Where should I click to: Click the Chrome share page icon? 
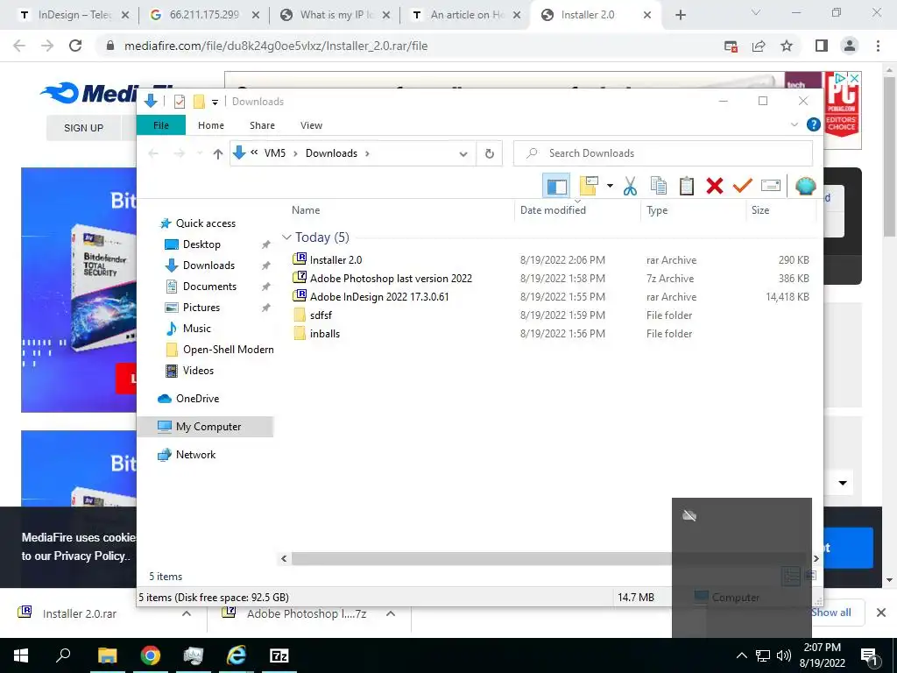point(759,46)
